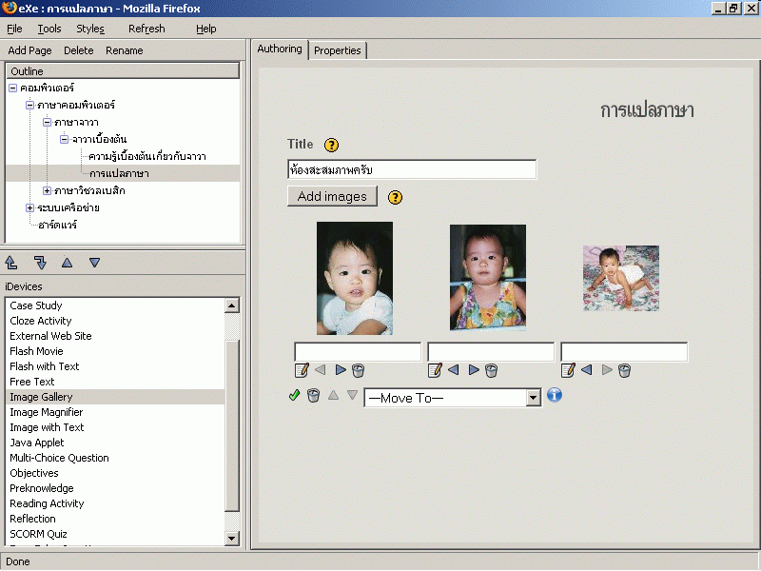Select ฮาร์ดแวร์ in the outline
The image size is (761, 571).
[x=58, y=225]
